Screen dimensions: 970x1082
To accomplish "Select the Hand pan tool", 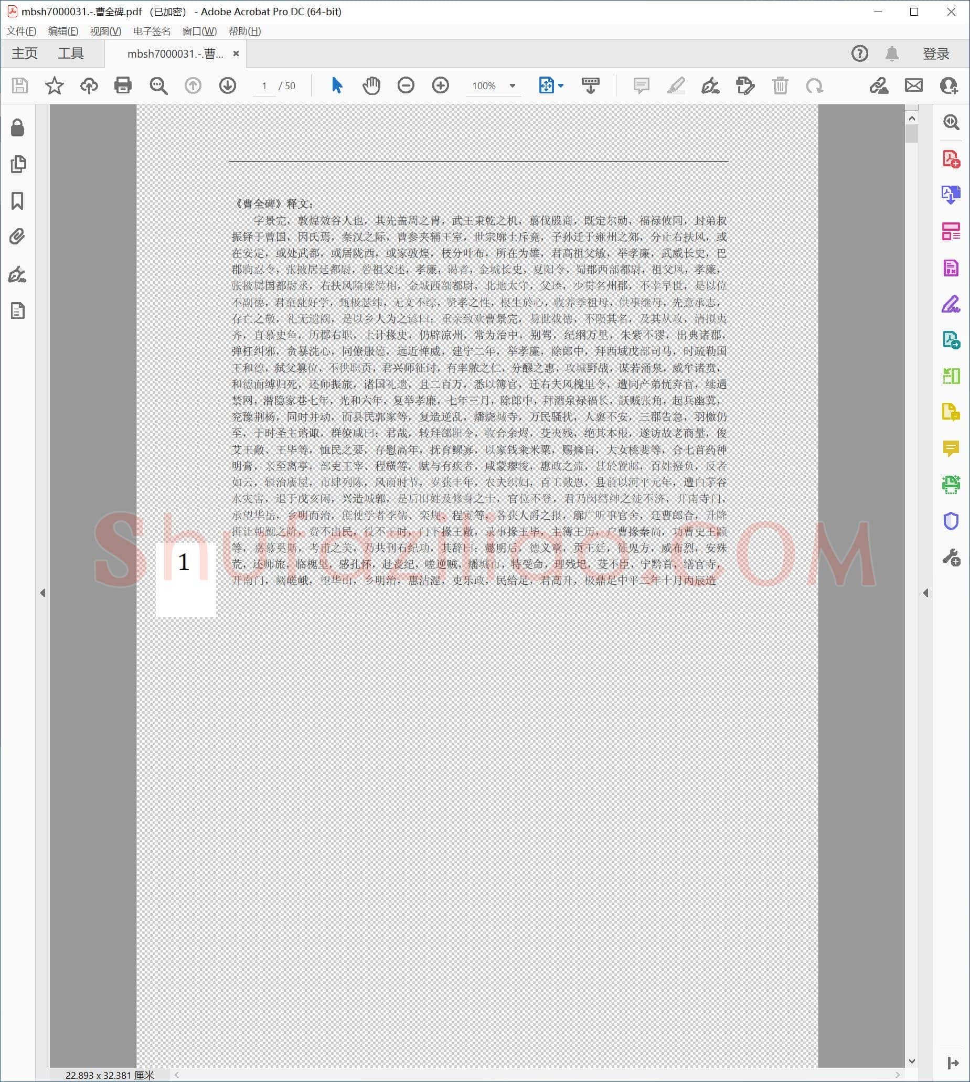I will tap(371, 85).
